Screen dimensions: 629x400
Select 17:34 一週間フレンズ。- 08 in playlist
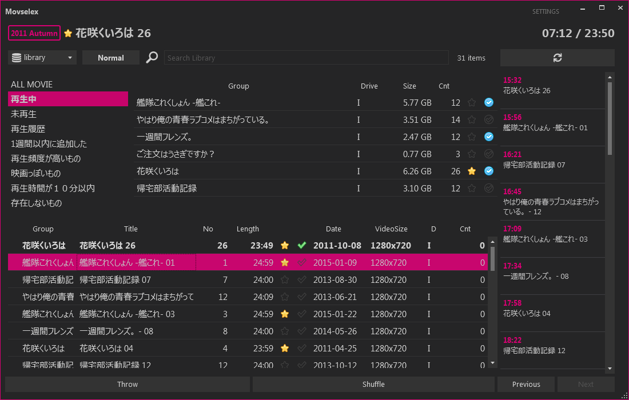pyautogui.click(x=552, y=276)
